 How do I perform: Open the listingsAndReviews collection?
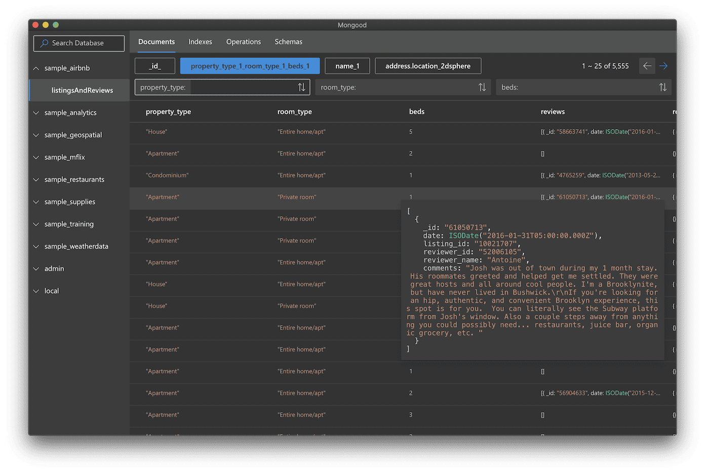click(x=82, y=90)
